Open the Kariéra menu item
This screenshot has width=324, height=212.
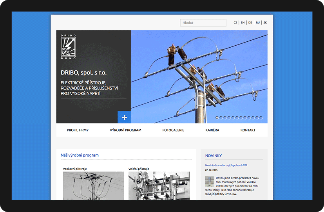(212, 130)
